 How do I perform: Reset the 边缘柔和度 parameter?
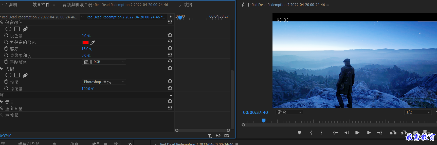pyautogui.click(x=170, y=55)
